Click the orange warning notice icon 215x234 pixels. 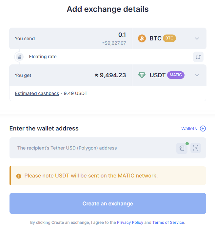[18, 176]
